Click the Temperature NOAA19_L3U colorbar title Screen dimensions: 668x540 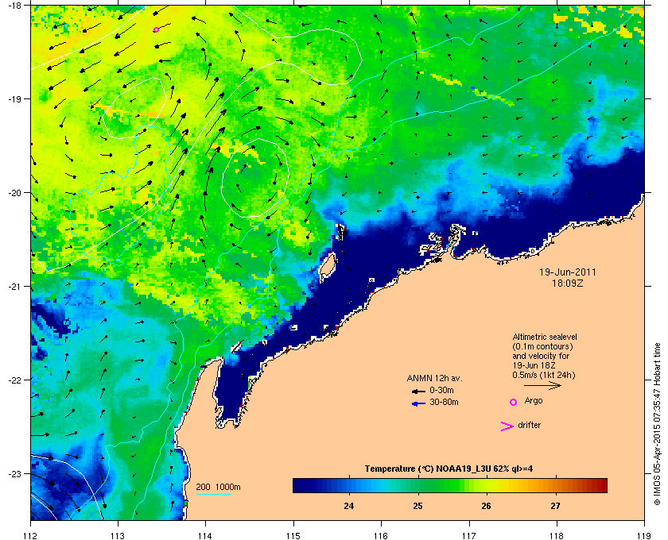(x=449, y=469)
